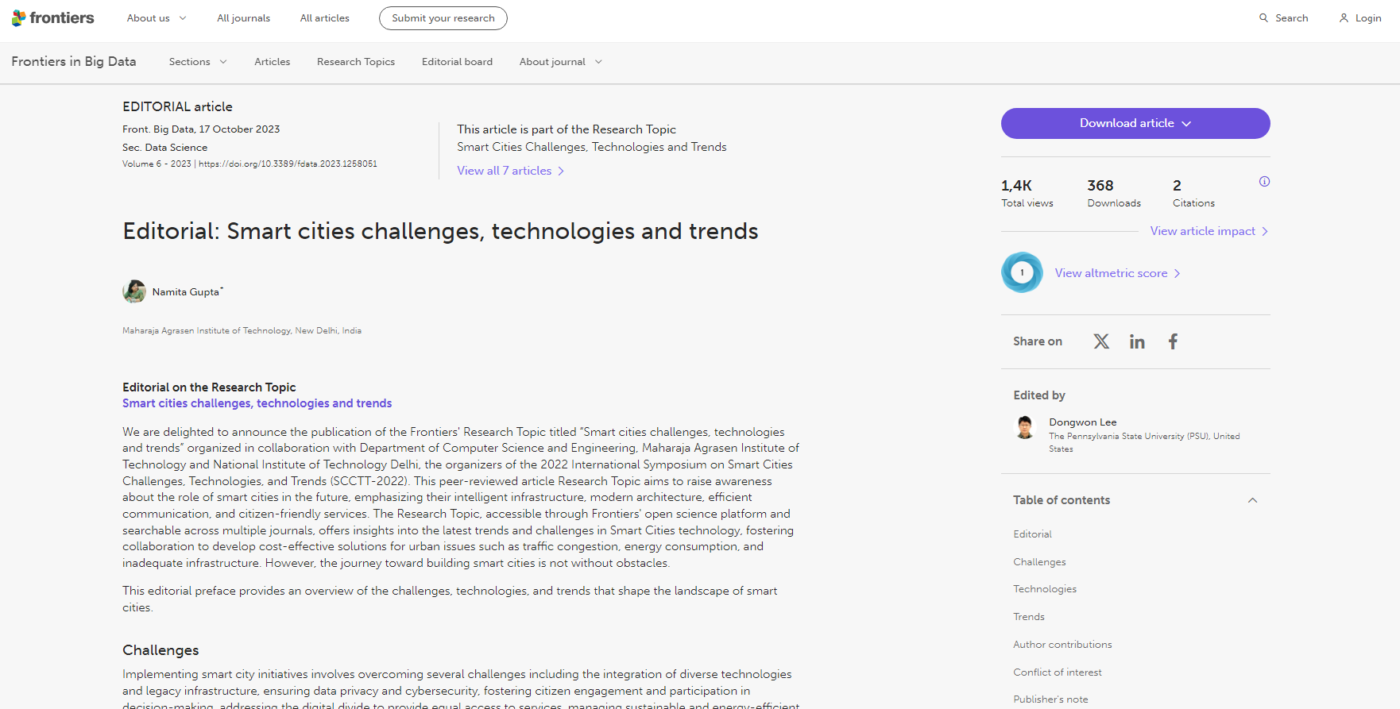Expand the About journal dropdown

[x=561, y=61]
